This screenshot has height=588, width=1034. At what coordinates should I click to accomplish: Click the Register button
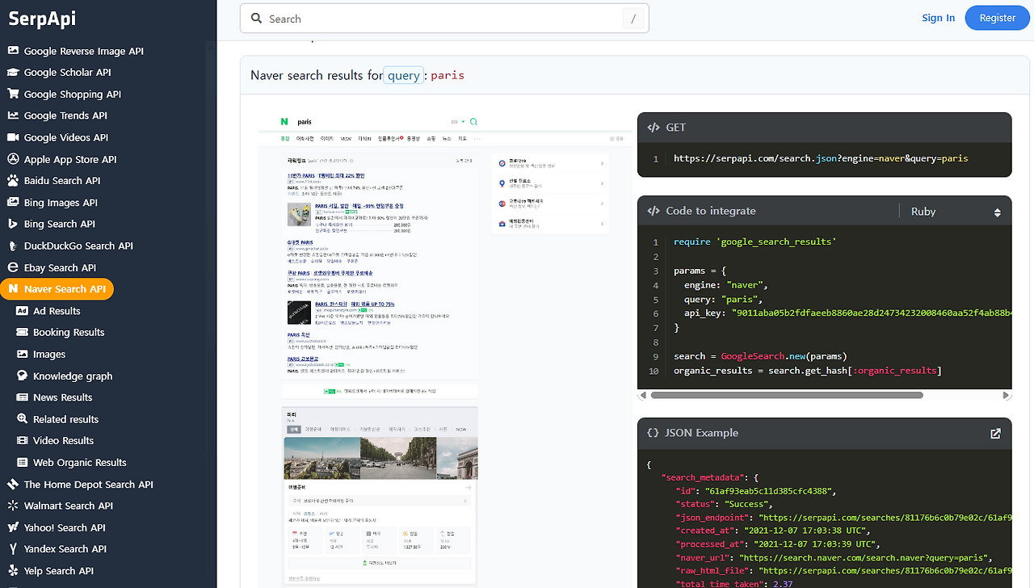pos(998,18)
